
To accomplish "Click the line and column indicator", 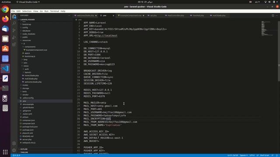I will tap(233, 155).
